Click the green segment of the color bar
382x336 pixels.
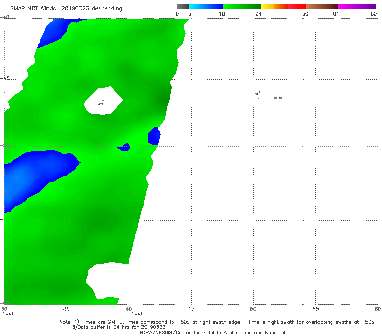tap(242, 6)
